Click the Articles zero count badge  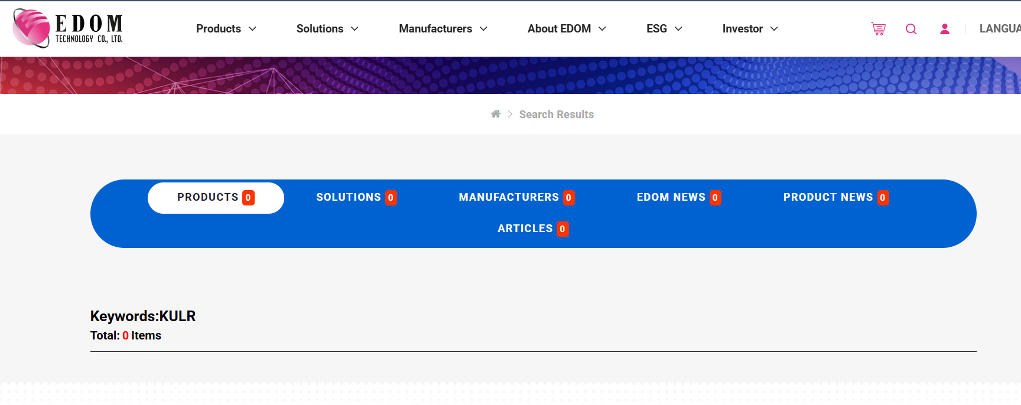(562, 229)
